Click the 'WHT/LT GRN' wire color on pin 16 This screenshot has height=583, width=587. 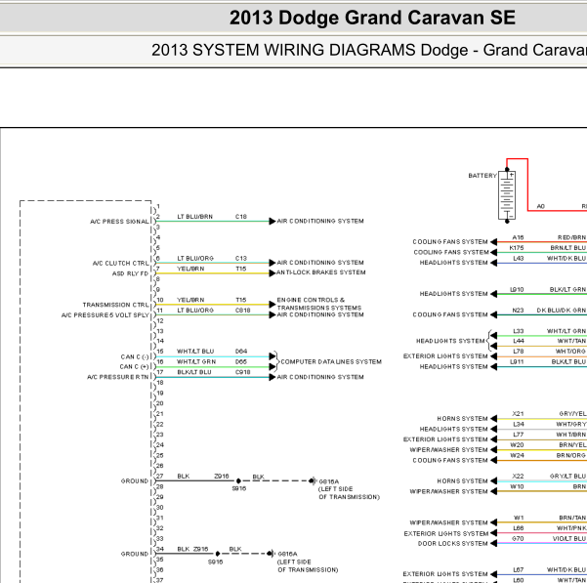click(196, 361)
